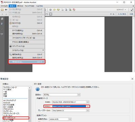Screen dimensions: 135x122
Task: Choose 簡易検索 Ctrl+F menu item
Action: point(27,55)
